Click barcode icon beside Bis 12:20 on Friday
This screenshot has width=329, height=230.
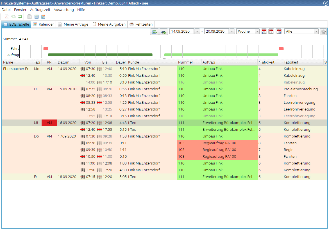pos(99,177)
